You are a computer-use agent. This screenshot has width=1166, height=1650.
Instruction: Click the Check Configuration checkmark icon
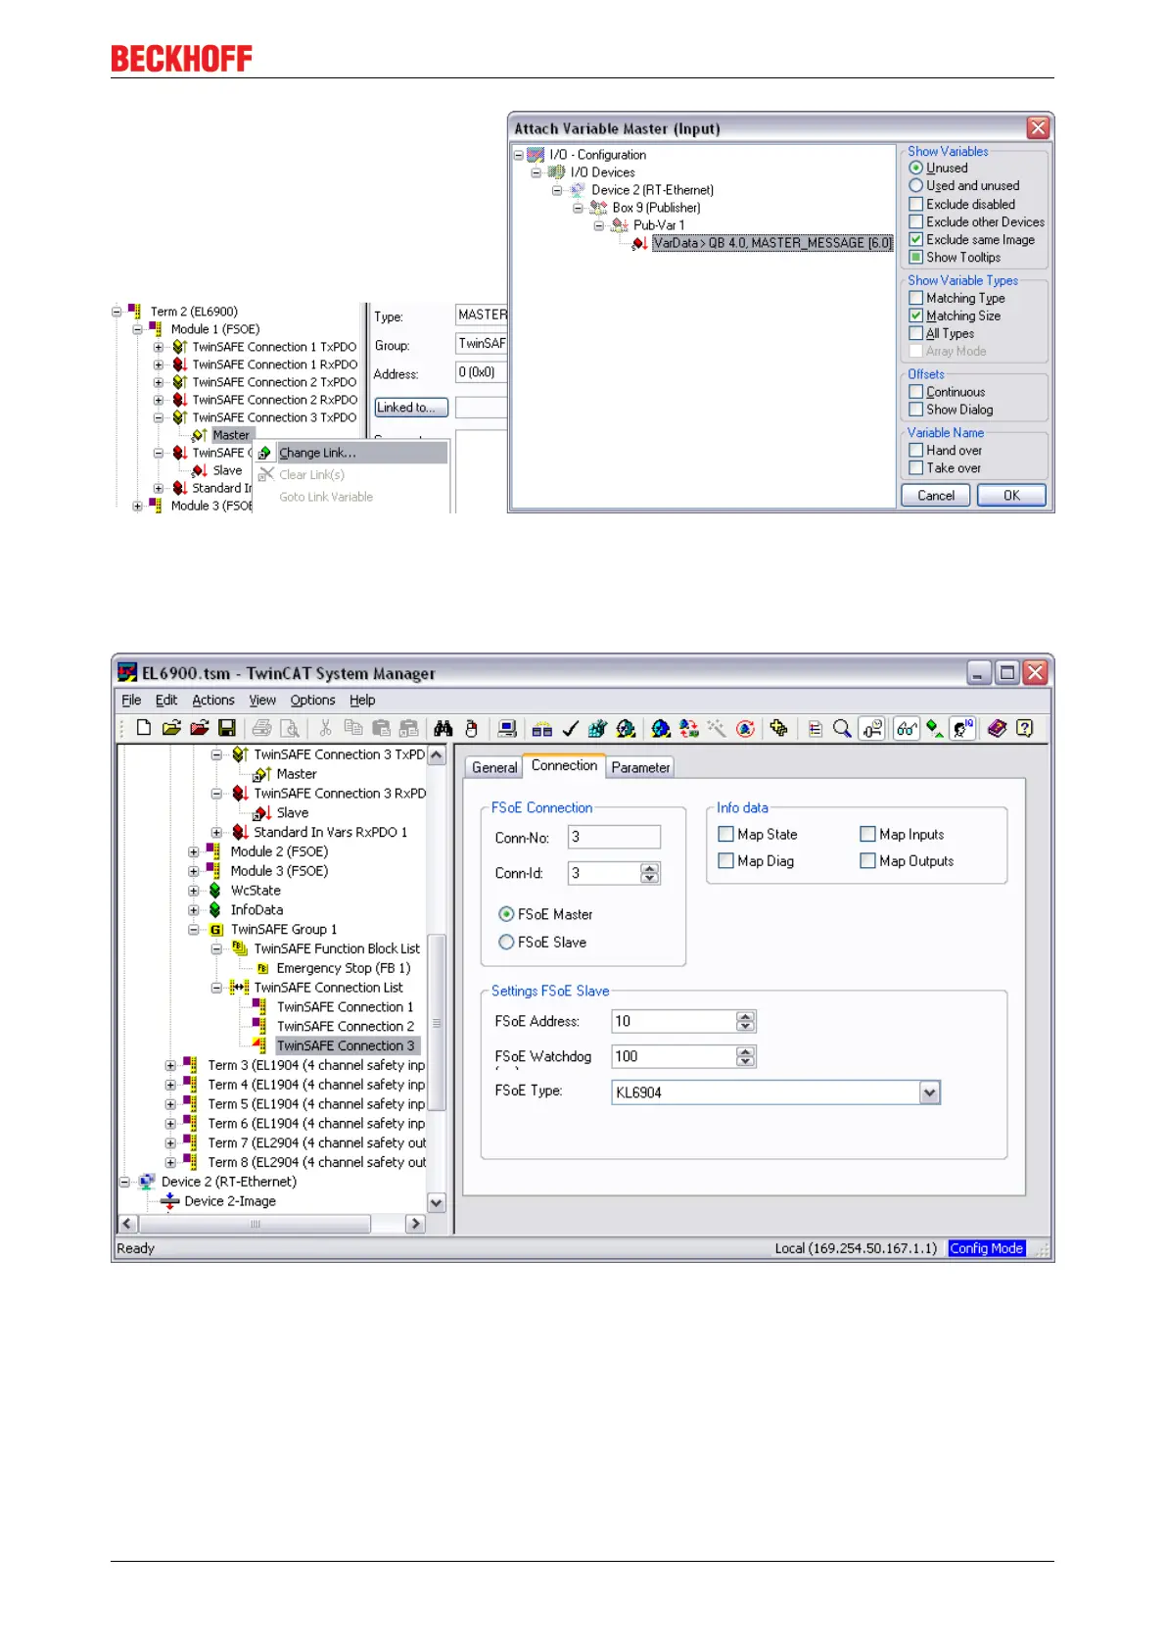571,728
